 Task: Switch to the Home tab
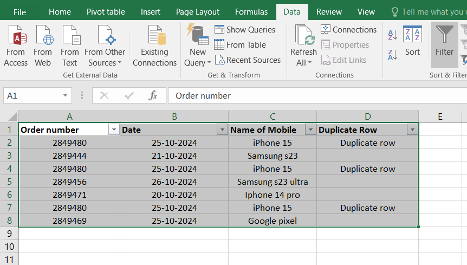[60, 12]
